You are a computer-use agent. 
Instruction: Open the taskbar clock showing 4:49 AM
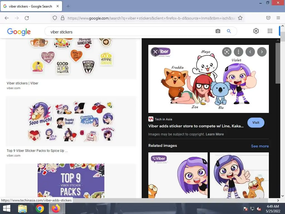(x=273, y=209)
